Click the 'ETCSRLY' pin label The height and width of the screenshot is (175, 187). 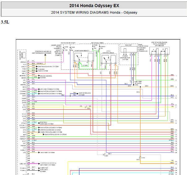tap(23, 125)
